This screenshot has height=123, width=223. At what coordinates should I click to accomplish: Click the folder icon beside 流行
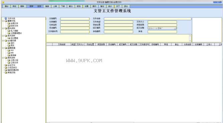pyautogui.click(x=9, y=43)
